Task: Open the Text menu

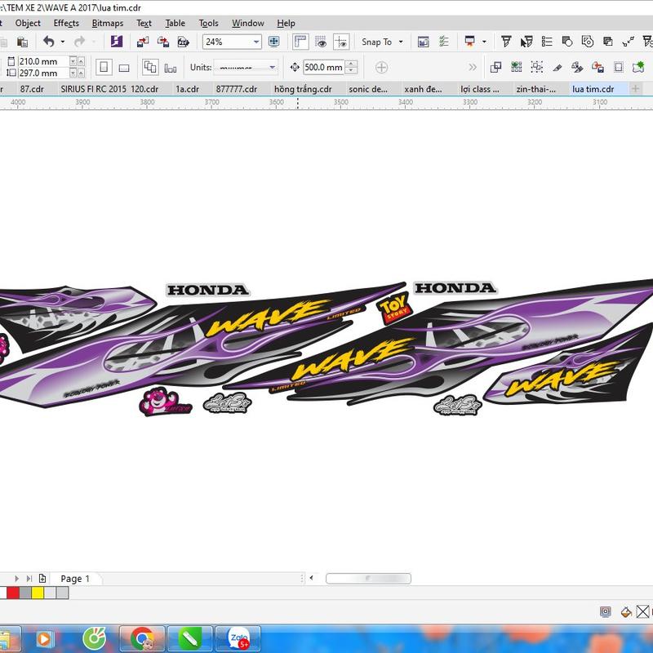Action: 144,23
